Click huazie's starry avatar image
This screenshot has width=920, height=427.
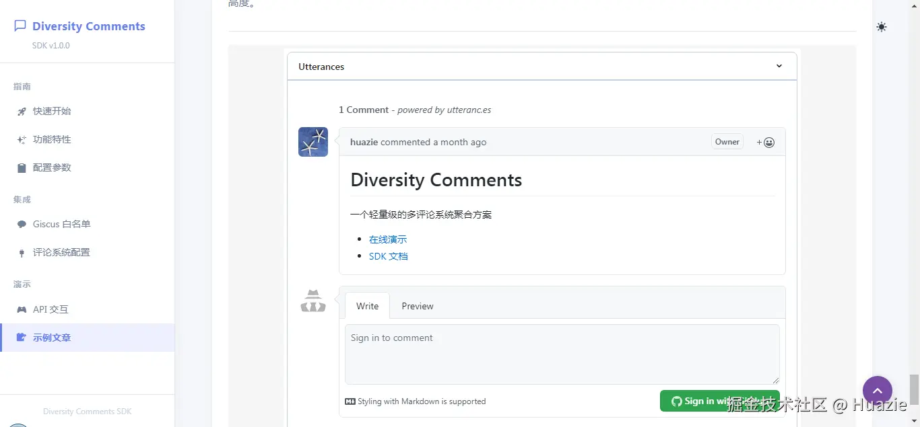click(313, 142)
